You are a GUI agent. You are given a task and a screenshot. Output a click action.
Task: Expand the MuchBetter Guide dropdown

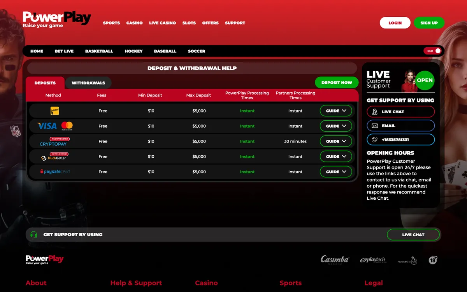(x=336, y=157)
